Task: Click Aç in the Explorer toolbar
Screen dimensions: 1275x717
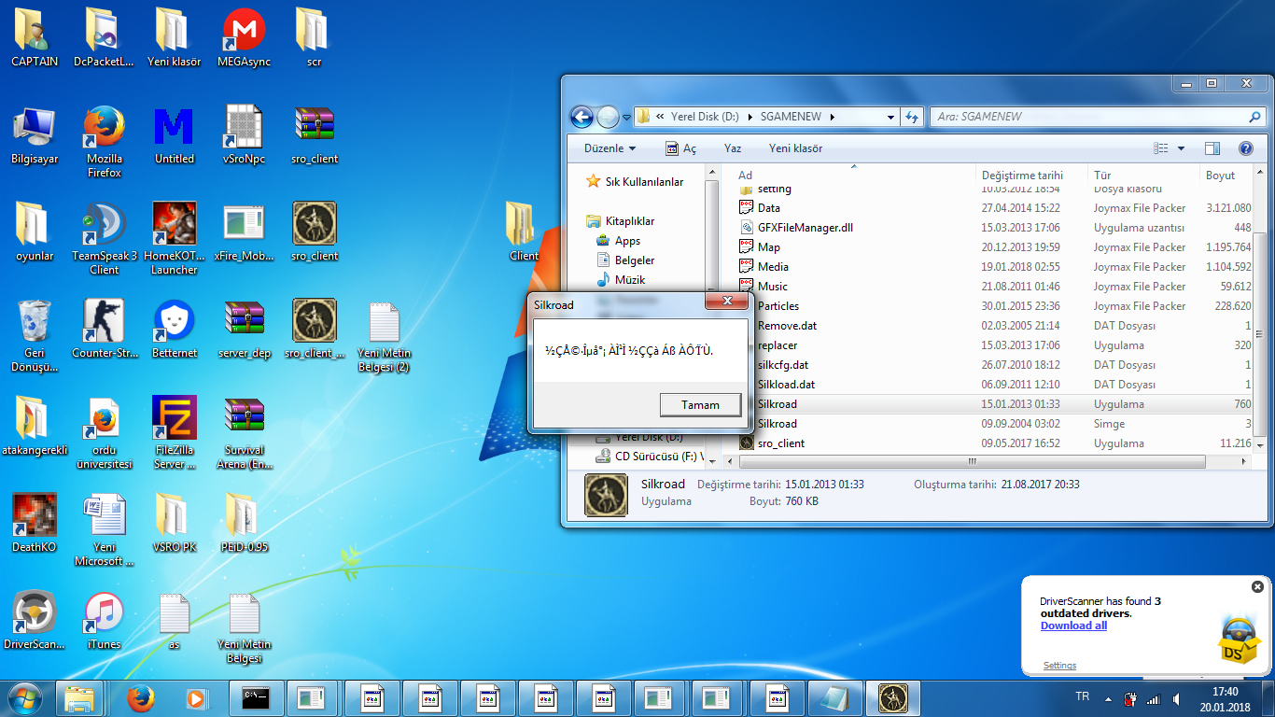Action: pos(681,148)
